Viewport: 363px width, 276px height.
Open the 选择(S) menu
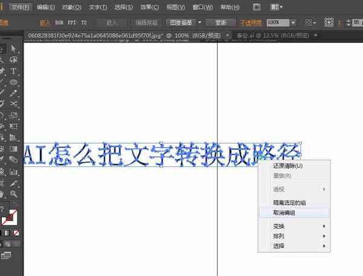point(123,7)
